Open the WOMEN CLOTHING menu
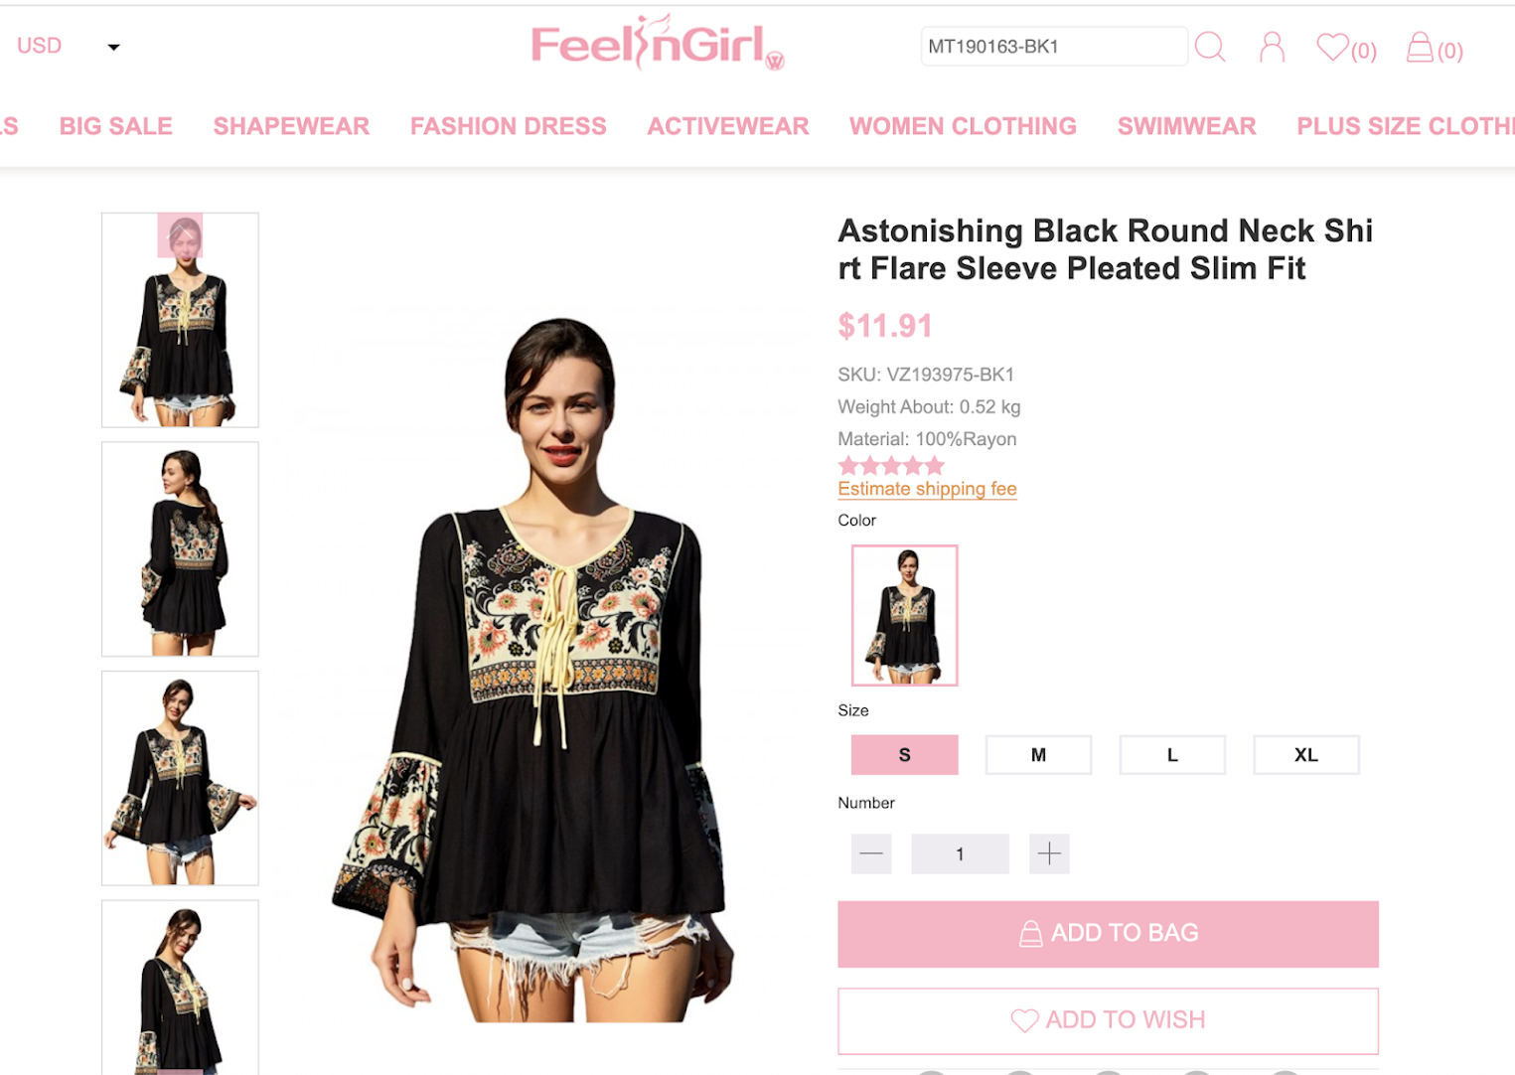The image size is (1515, 1075). tap(963, 126)
